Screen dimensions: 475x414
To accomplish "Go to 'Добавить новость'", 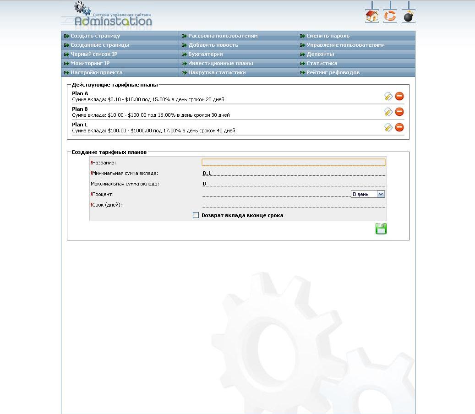I will tap(238, 45).
